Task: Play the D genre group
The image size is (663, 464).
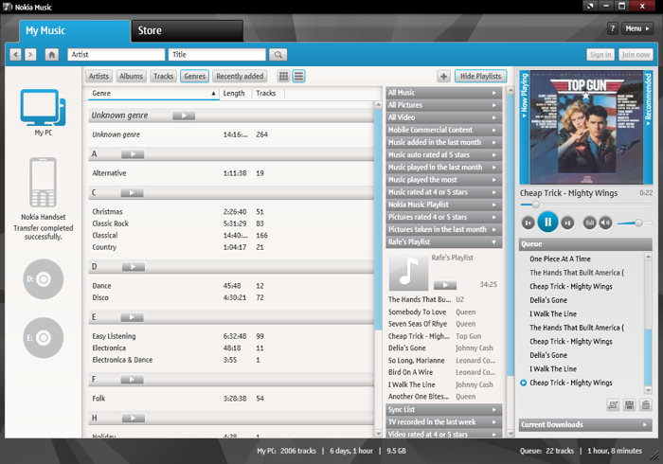Action: click(134, 267)
